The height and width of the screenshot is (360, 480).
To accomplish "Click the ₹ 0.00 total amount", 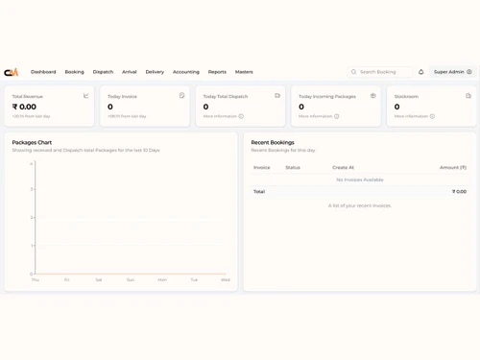I will click(x=459, y=191).
